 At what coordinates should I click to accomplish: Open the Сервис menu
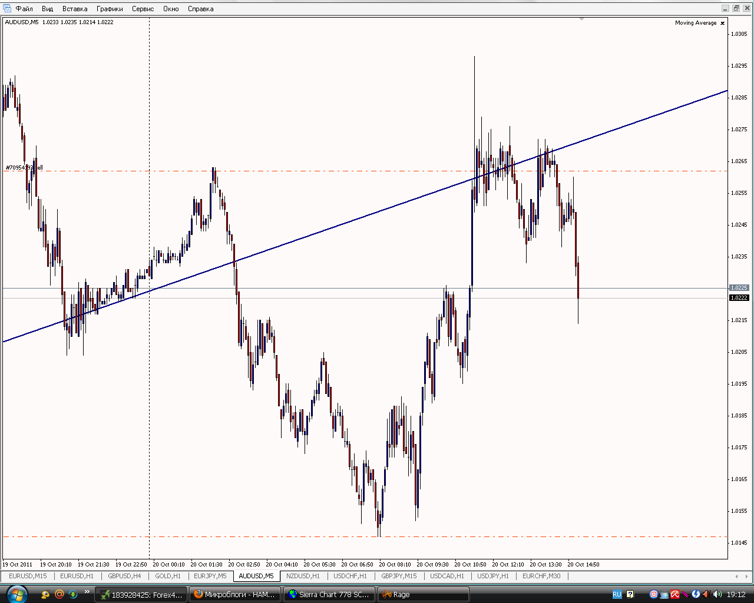point(143,9)
